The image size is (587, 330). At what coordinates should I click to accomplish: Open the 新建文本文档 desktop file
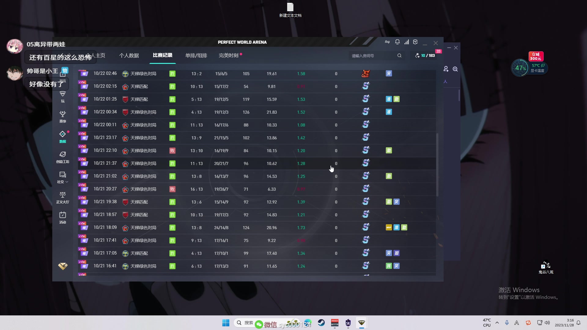click(x=290, y=10)
